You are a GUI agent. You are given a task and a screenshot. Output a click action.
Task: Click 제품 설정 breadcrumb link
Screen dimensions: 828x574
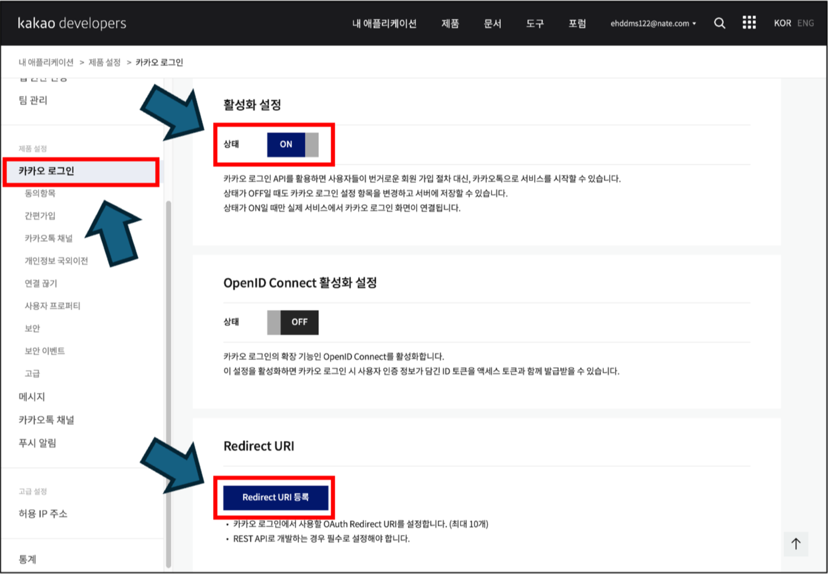105,63
